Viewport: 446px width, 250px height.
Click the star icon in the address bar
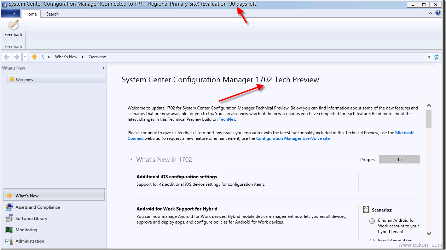click(34, 57)
